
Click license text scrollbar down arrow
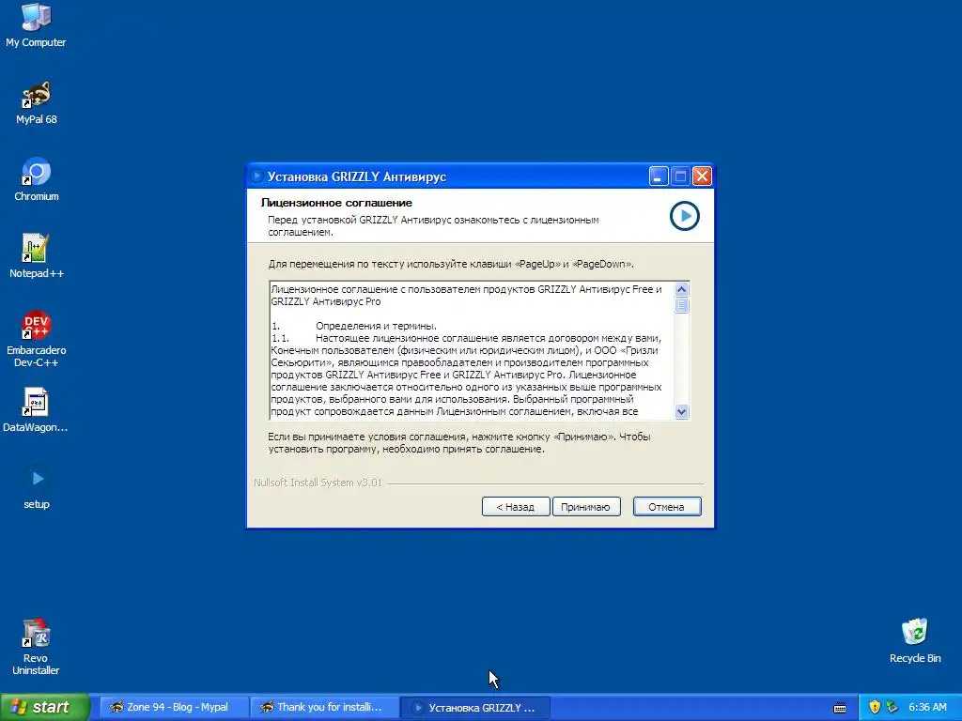682,412
